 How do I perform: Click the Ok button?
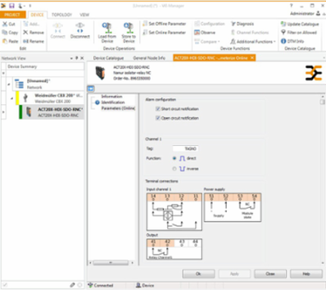198,273
